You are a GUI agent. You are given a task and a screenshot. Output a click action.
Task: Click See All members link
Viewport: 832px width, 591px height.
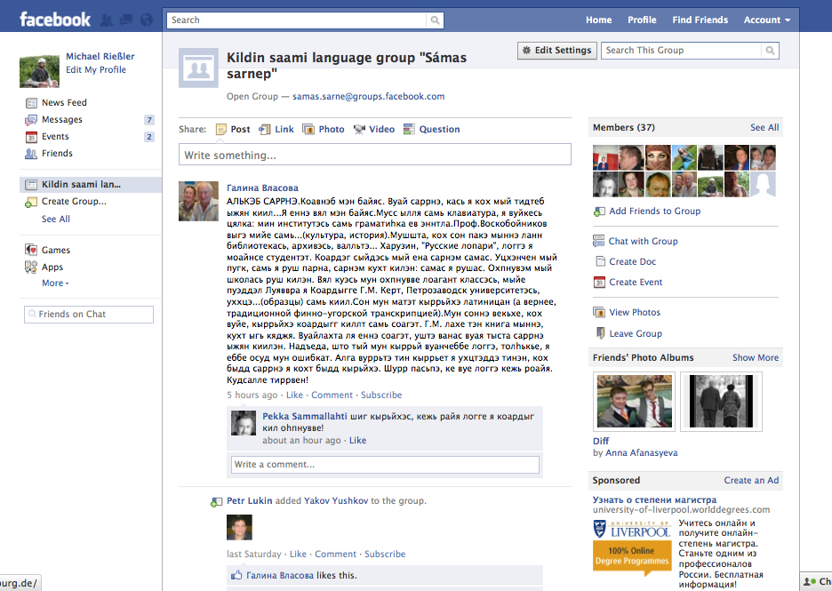[x=764, y=127]
